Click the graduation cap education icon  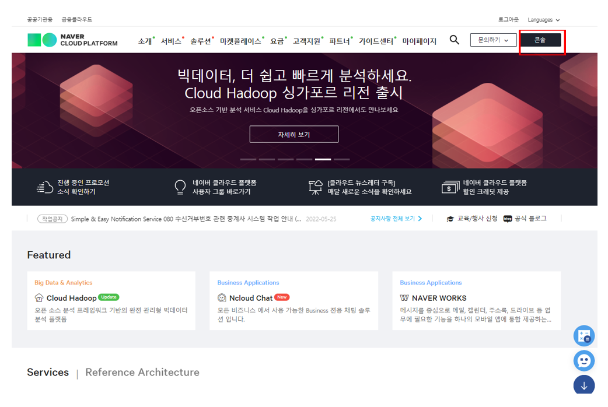point(450,219)
